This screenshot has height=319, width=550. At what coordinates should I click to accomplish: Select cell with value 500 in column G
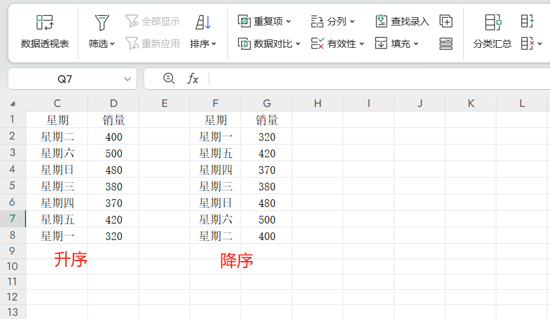[x=267, y=220]
